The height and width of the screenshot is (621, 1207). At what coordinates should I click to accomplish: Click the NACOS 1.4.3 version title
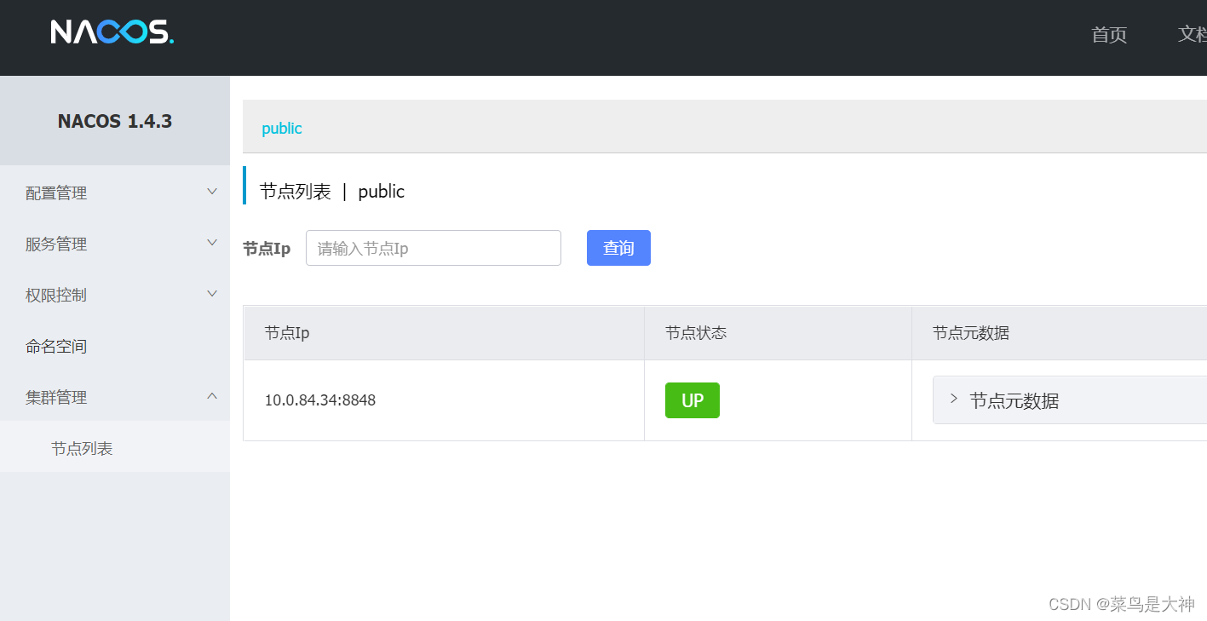click(x=115, y=121)
